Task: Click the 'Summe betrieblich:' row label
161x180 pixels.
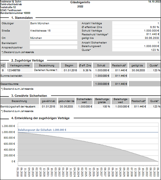Action: point(12,76)
